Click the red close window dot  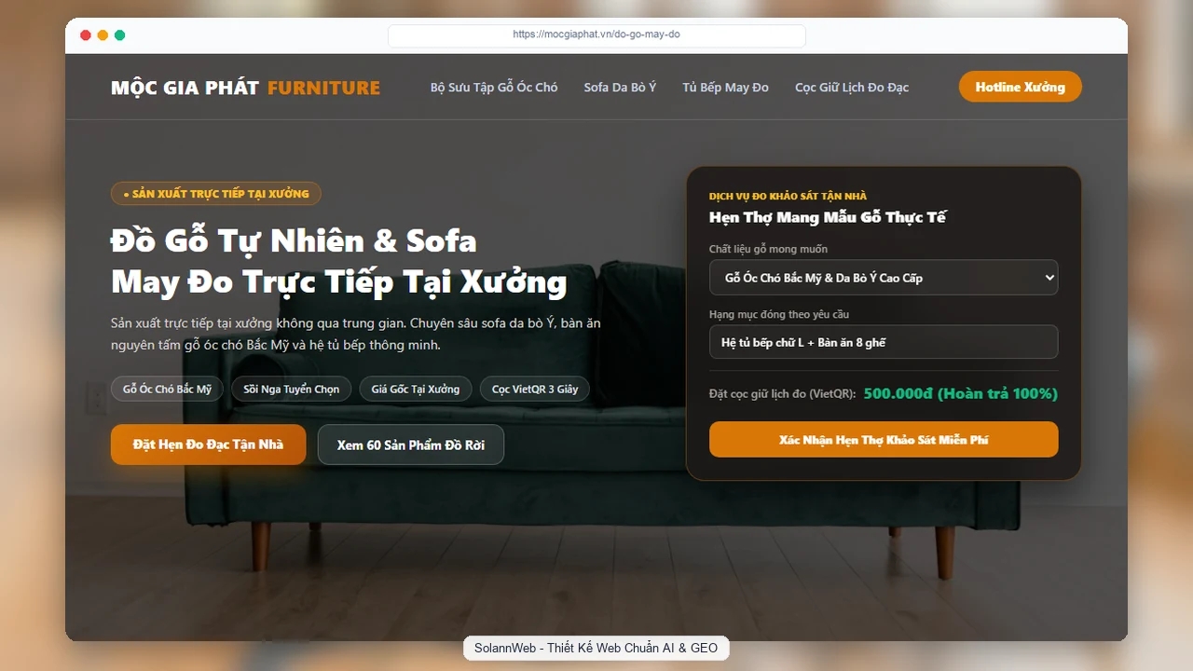(86, 35)
